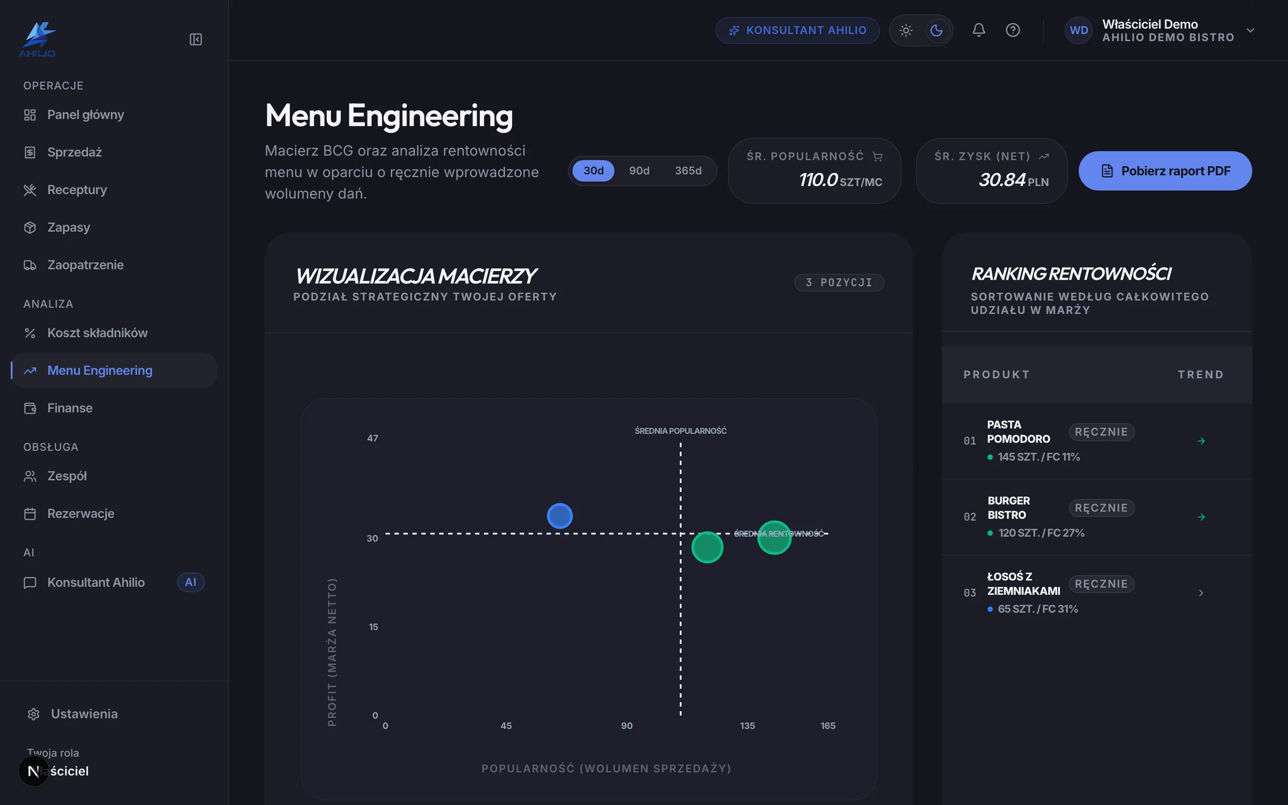Click the Receptury utensils icon

click(30, 190)
